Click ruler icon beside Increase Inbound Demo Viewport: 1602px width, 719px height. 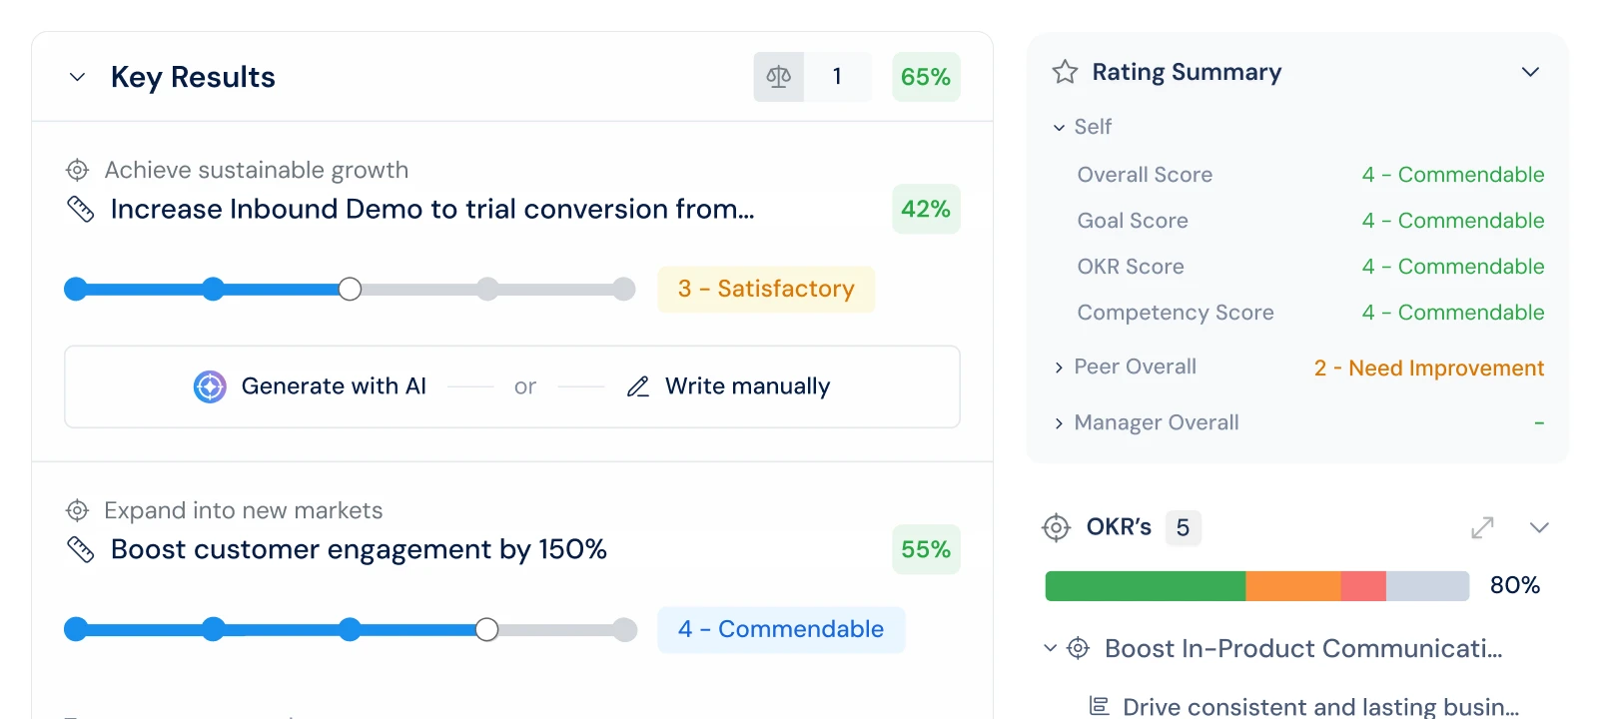point(80,209)
